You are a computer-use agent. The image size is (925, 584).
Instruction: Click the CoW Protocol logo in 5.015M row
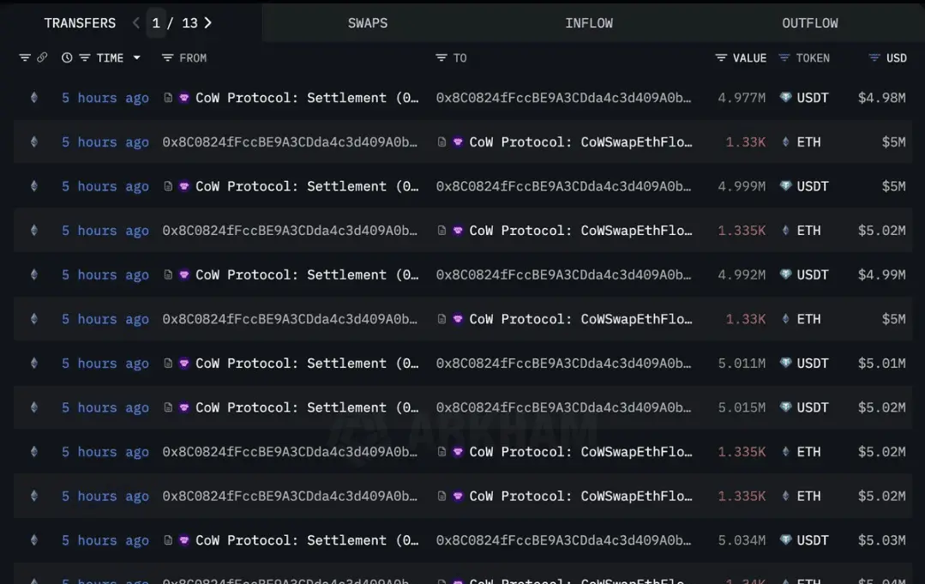point(184,407)
